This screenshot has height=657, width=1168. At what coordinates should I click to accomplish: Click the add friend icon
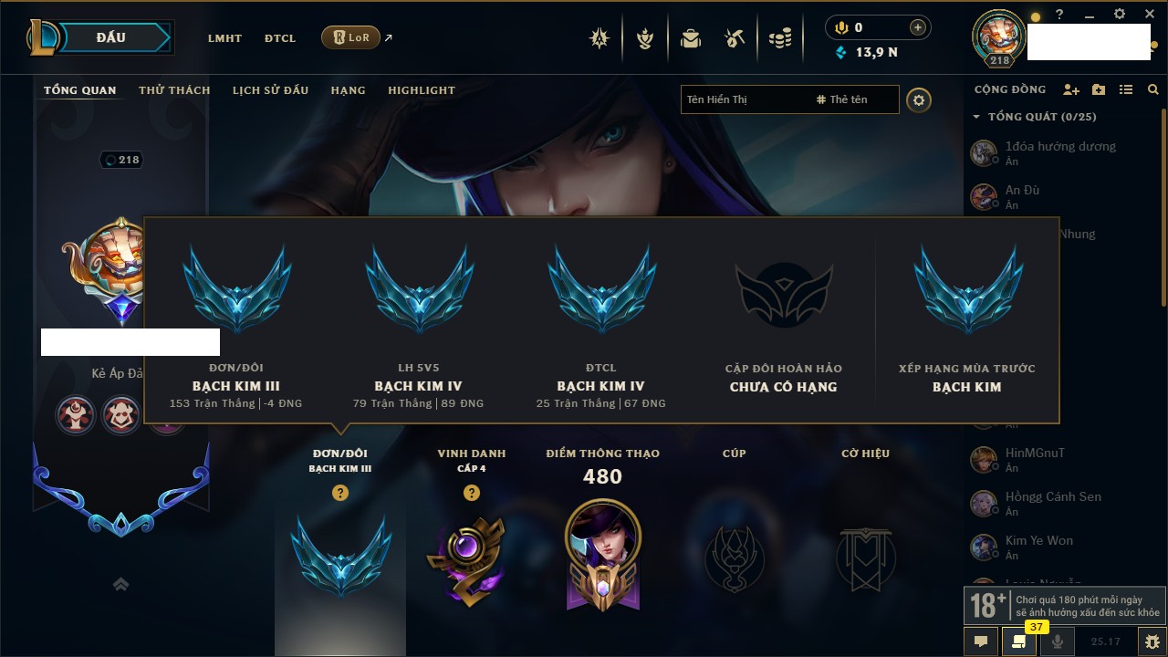[x=1071, y=89]
